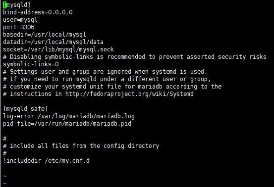274x187 pixels.
Task: Click the fedoraproject.org wiki Systemd URL
Action: point(129,94)
